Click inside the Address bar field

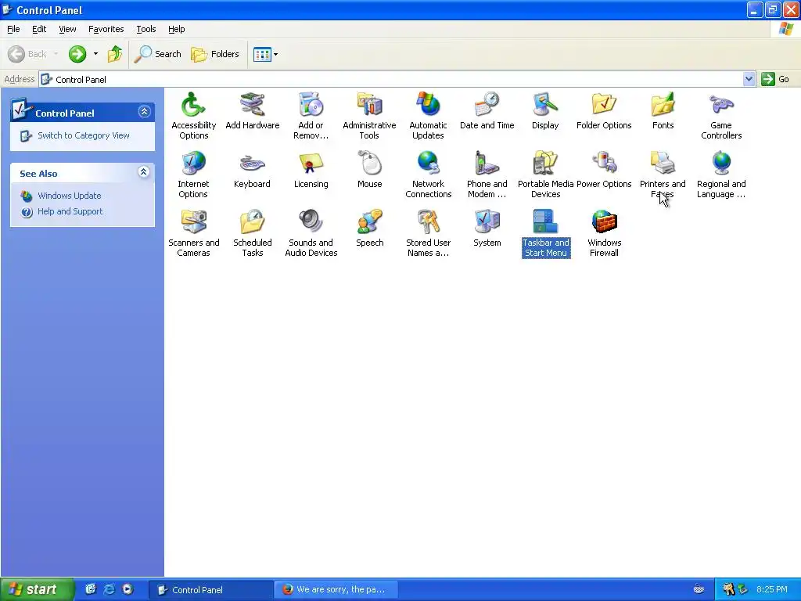coord(397,79)
